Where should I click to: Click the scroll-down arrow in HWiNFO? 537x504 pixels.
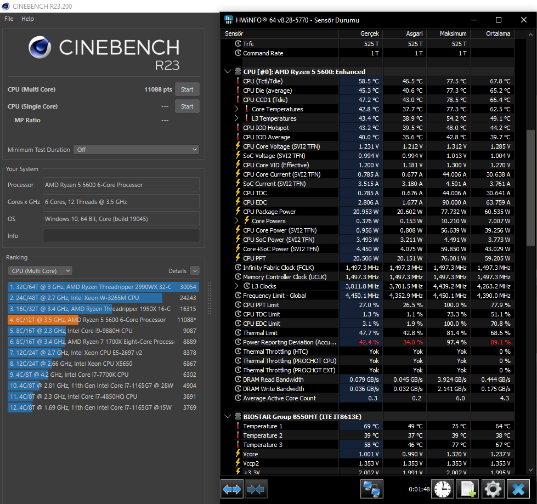point(530,470)
